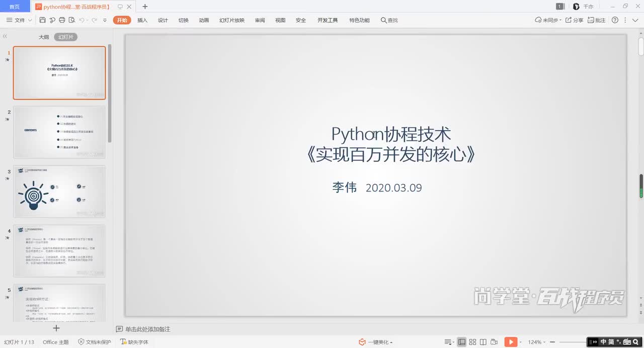Toggle the 中 input language in IME bar
Screen dimensions: 644x348
tap(603, 342)
